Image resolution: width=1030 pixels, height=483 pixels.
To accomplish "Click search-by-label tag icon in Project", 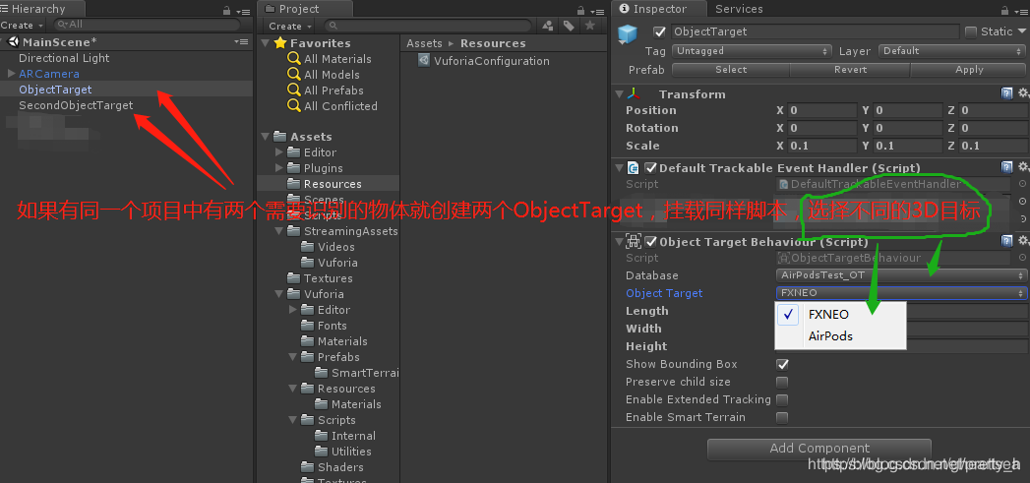I will [569, 26].
